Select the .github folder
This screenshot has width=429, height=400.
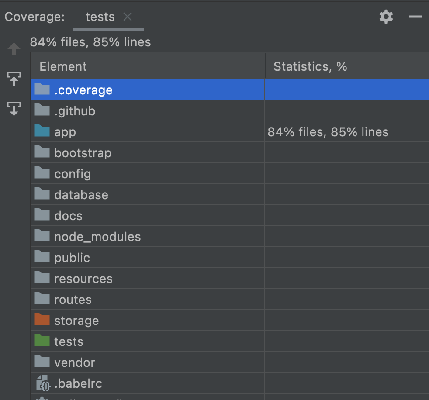click(75, 111)
